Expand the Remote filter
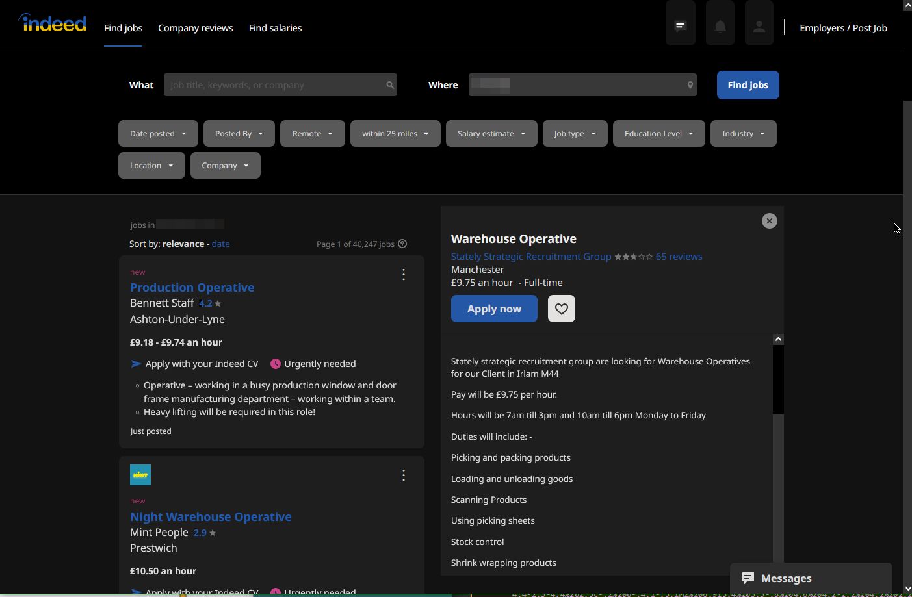912x597 pixels. pyautogui.click(x=313, y=134)
